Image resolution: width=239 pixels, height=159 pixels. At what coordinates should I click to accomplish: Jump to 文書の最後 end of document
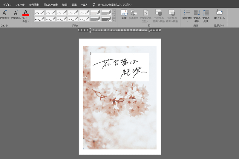tap(197, 16)
